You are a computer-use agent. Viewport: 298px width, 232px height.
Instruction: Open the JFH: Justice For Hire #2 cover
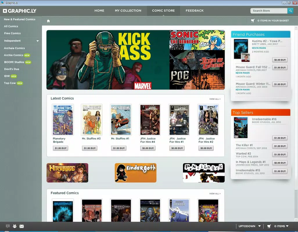pos(208,120)
